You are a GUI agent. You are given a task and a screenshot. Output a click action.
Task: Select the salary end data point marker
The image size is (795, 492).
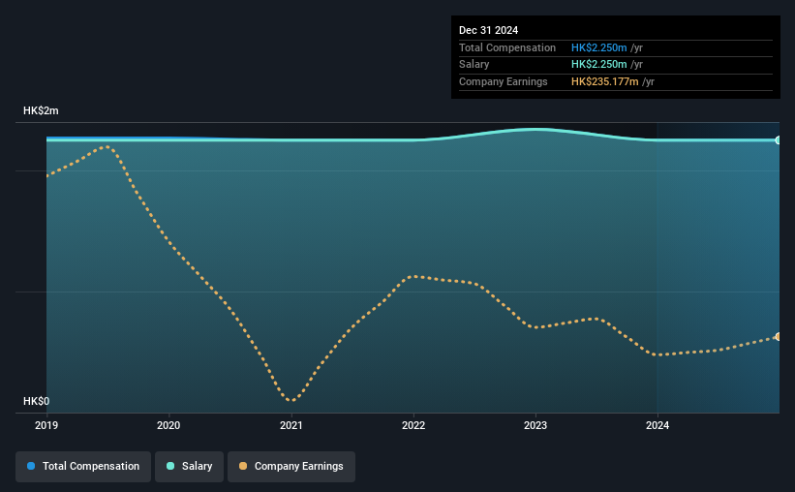pyautogui.click(x=779, y=140)
